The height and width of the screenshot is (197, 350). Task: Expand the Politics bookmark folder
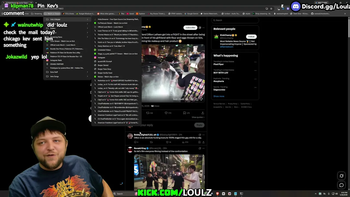67,28
